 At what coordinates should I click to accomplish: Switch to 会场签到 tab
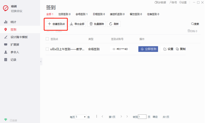(x=81, y=14)
